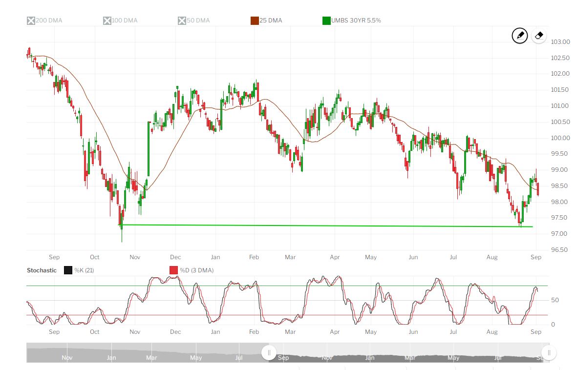Toggle the 25 DMA legend swatch
This screenshot has width=577, height=370.
click(255, 21)
